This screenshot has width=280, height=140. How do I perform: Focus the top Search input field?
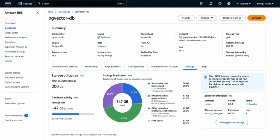coord(81,4)
